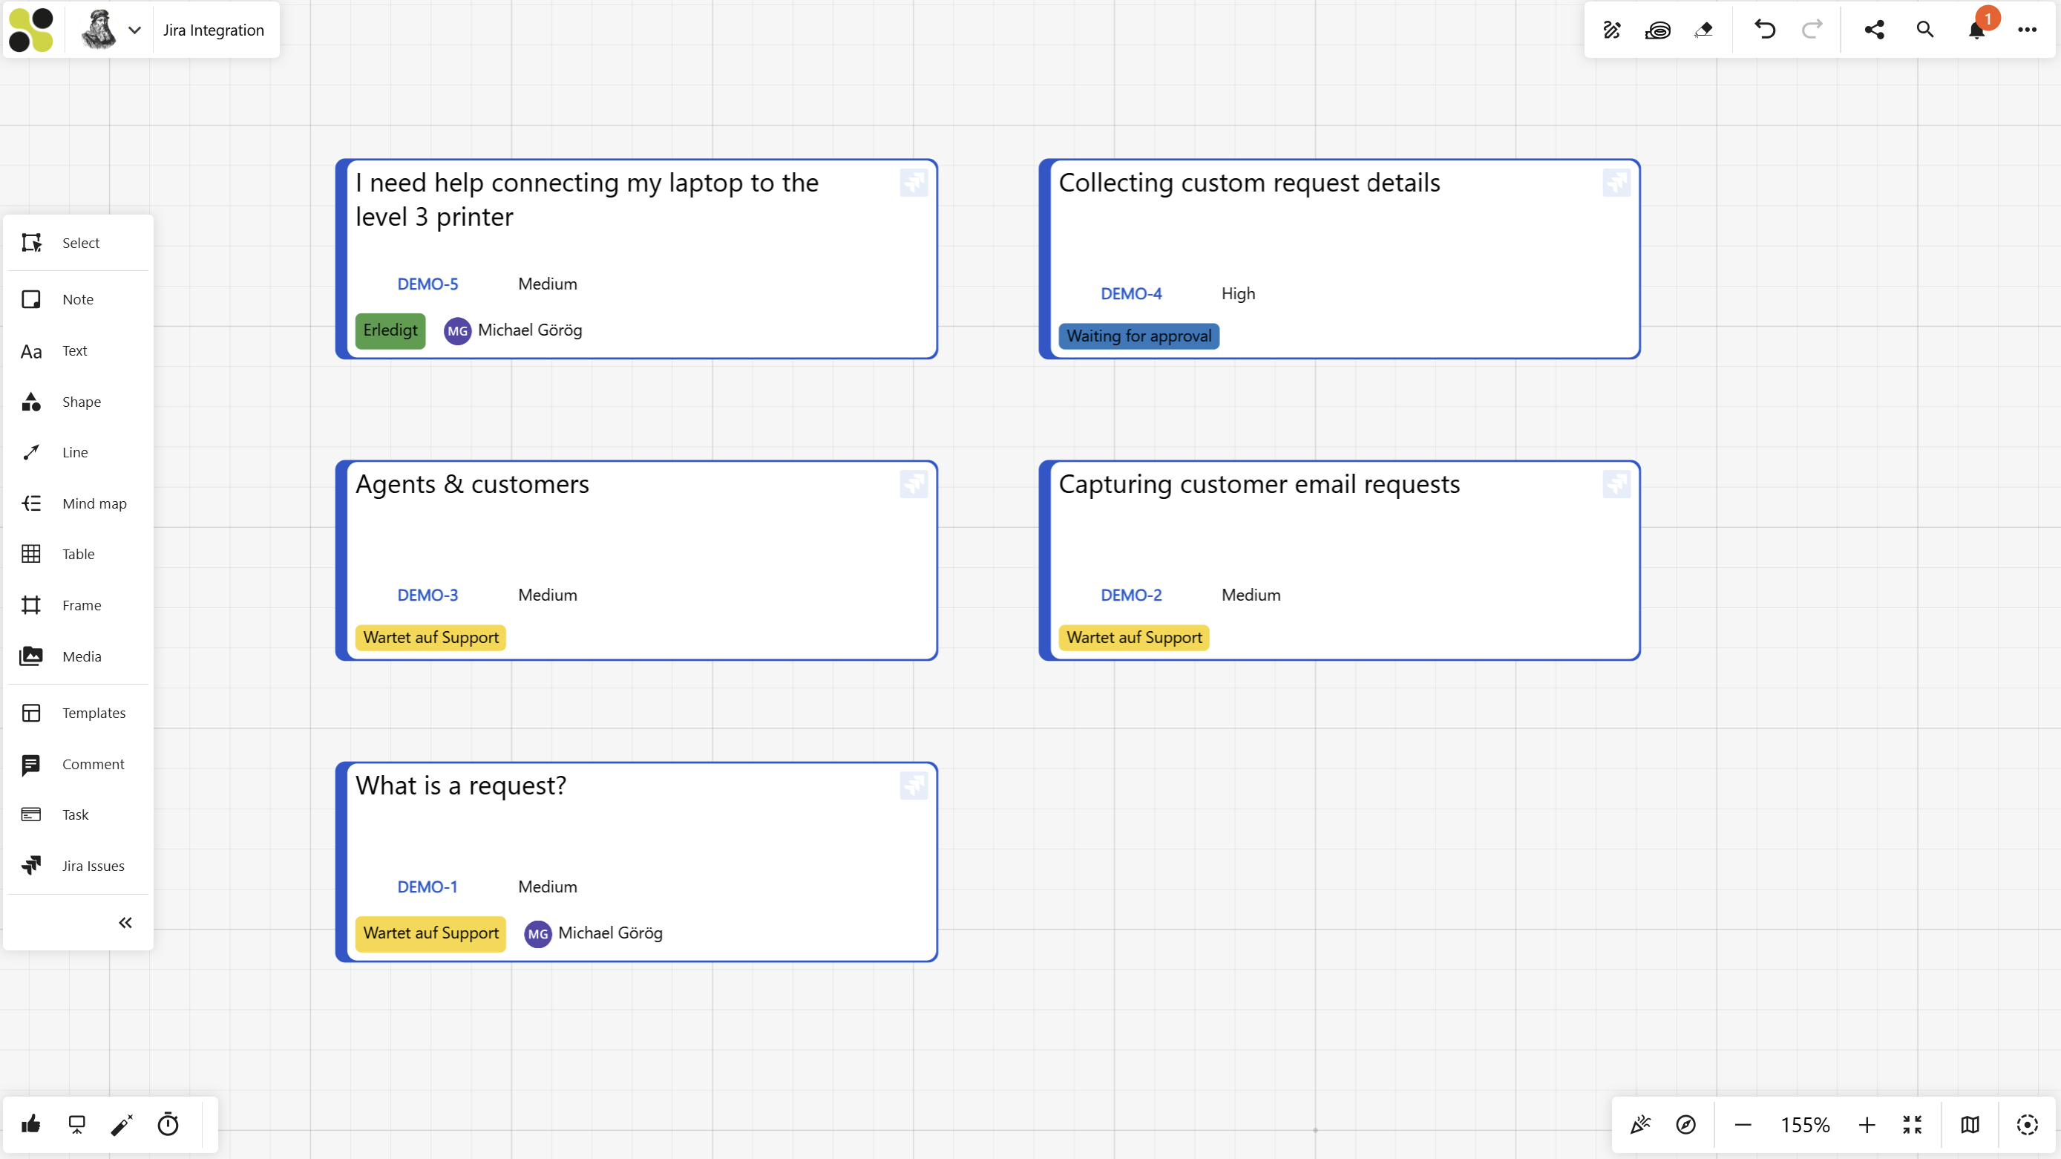Select the Jira Issues tool
The height and width of the screenshot is (1159, 2061).
(x=78, y=865)
